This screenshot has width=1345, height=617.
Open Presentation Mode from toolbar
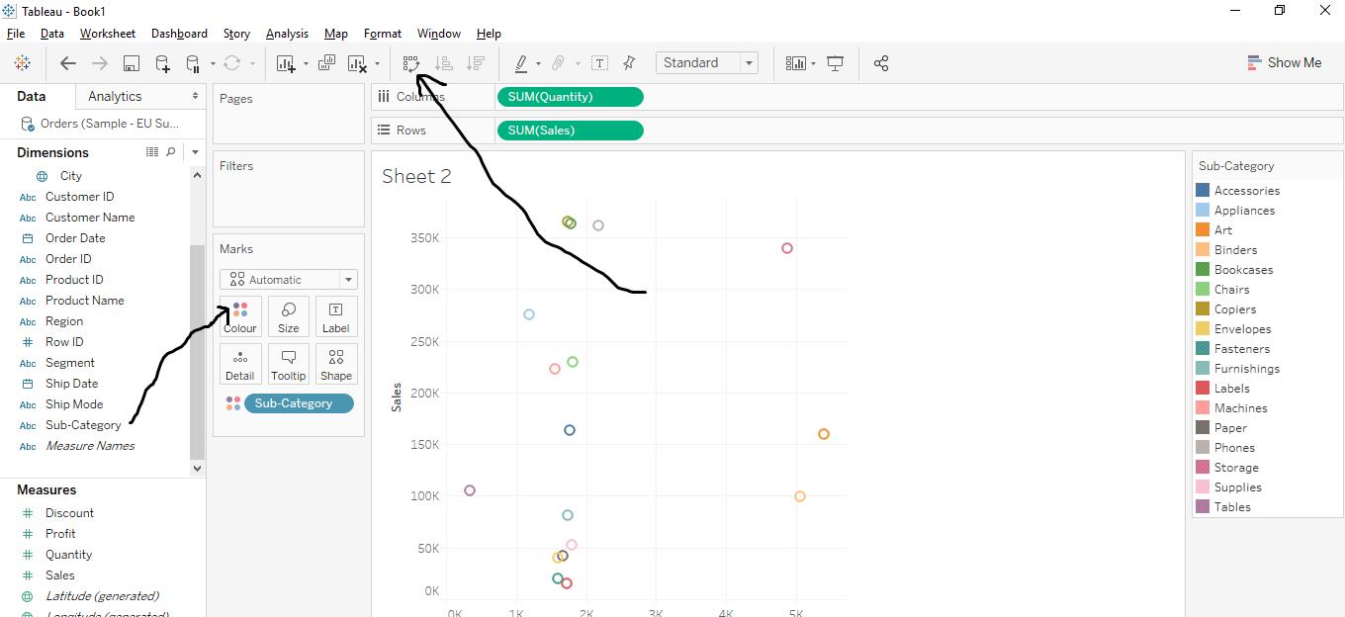[x=835, y=63]
